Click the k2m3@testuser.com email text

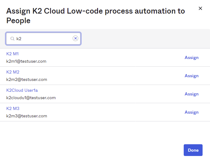(x=27, y=116)
